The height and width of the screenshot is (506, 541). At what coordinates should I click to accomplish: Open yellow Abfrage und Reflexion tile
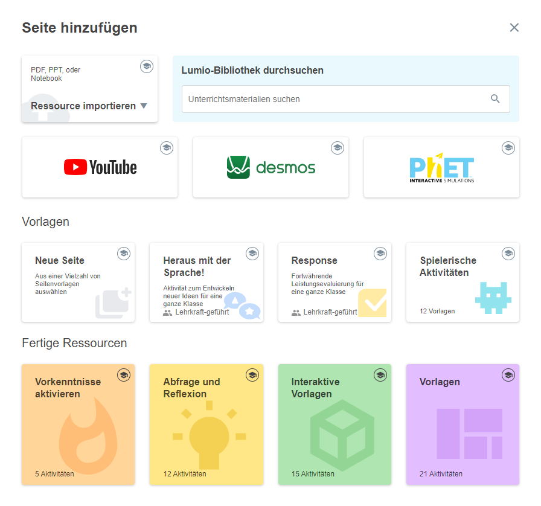point(206,424)
